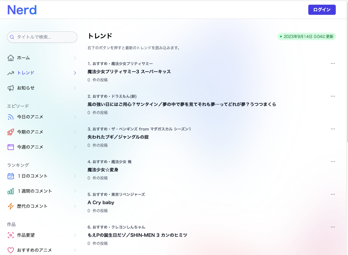Open the ホーム menu item
The image size is (348, 255).
[x=42, y=58]
